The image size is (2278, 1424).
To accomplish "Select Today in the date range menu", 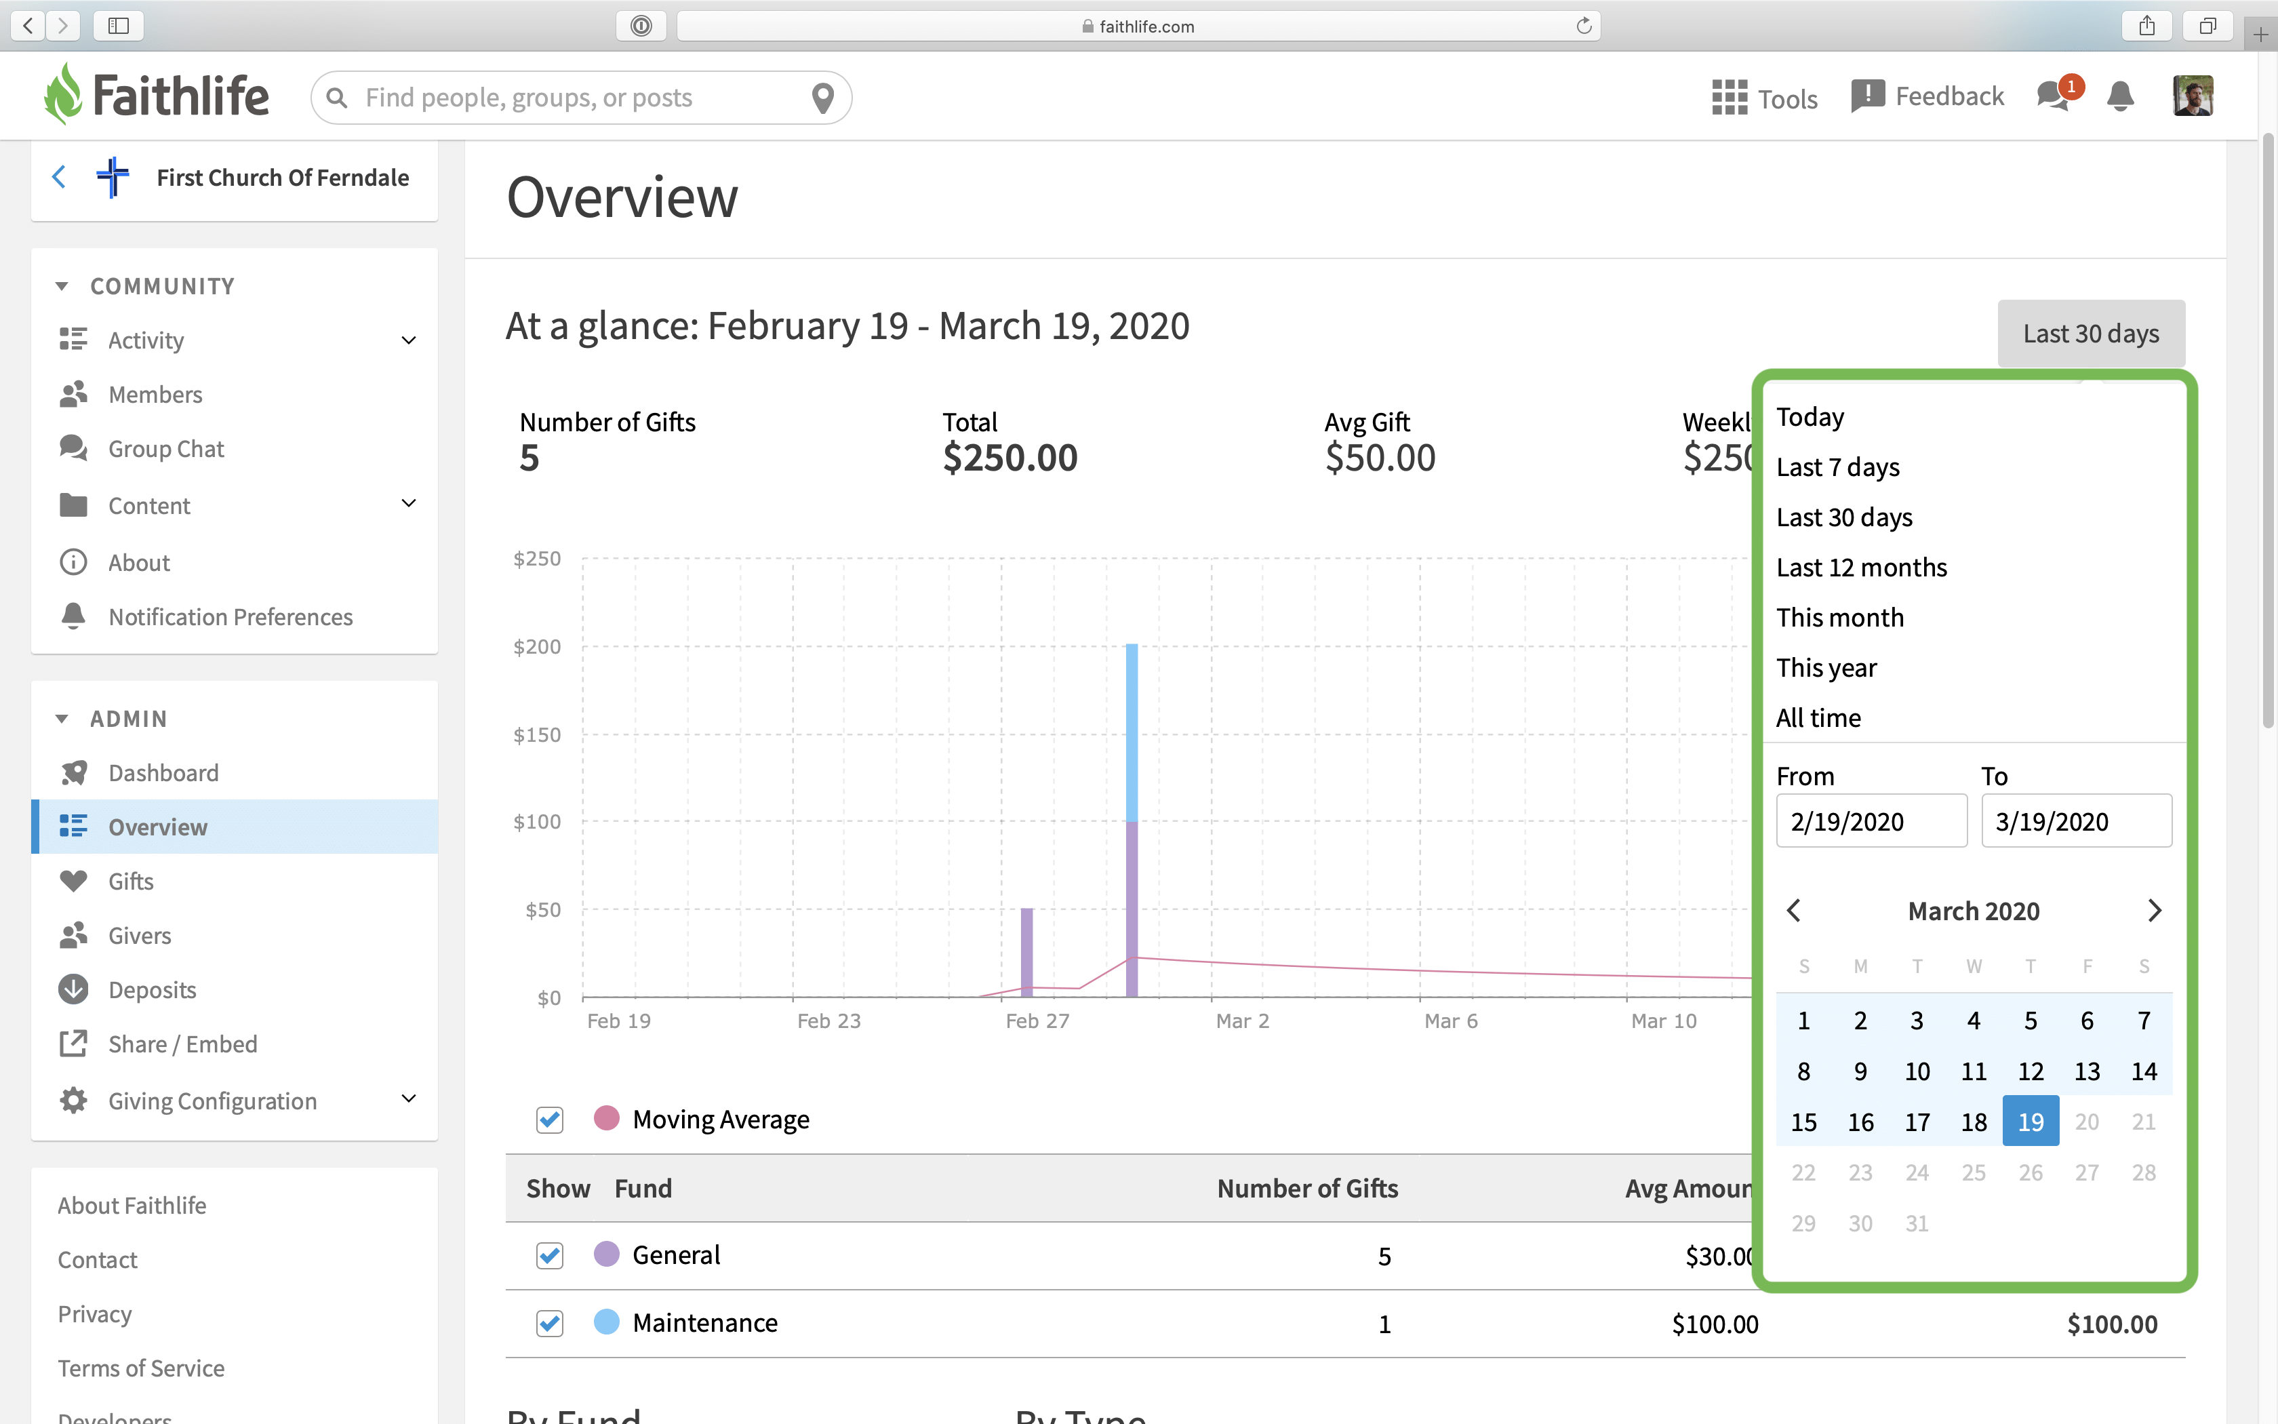I will 1810,416.
